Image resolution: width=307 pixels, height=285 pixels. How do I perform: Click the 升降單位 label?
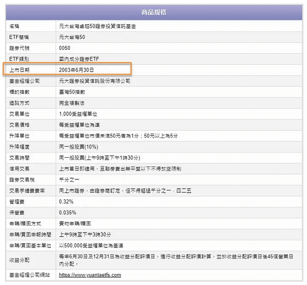click(19, 136)
